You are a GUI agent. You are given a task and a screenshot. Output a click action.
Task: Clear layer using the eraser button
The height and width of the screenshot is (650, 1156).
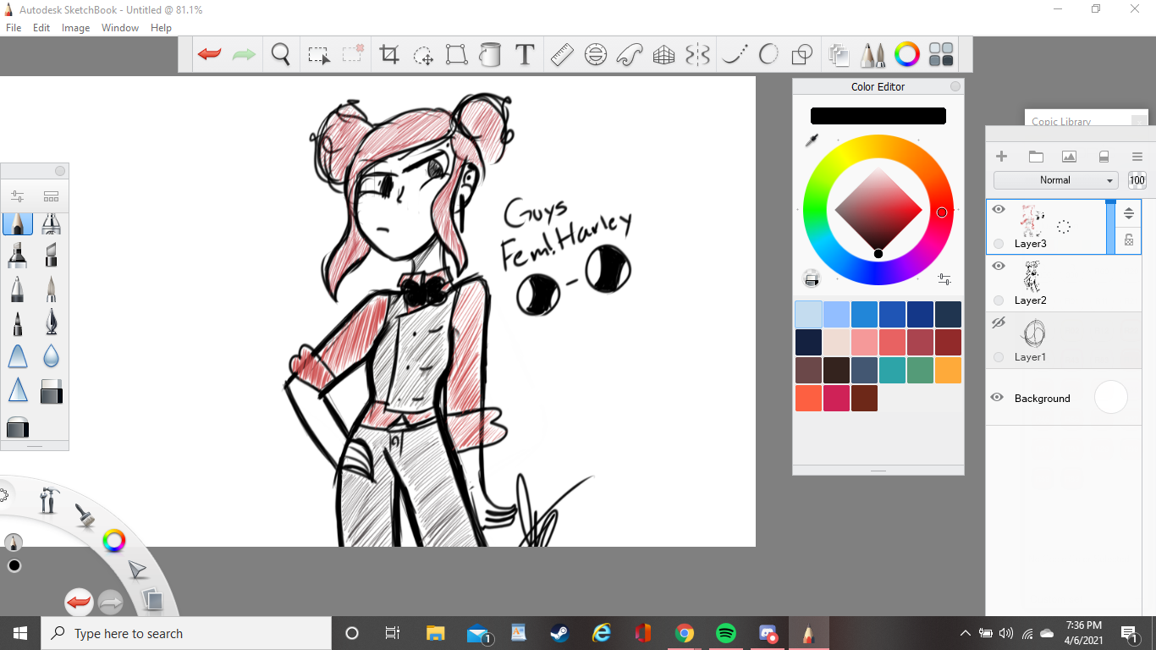[x=1104, y=157]
